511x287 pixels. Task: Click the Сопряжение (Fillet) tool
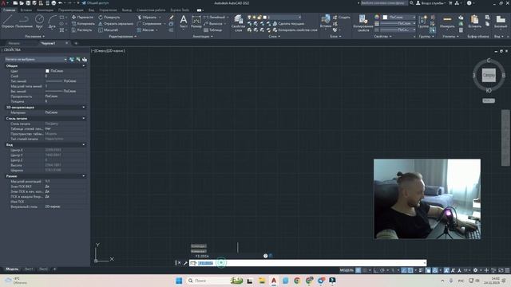[x=149, y=23]
